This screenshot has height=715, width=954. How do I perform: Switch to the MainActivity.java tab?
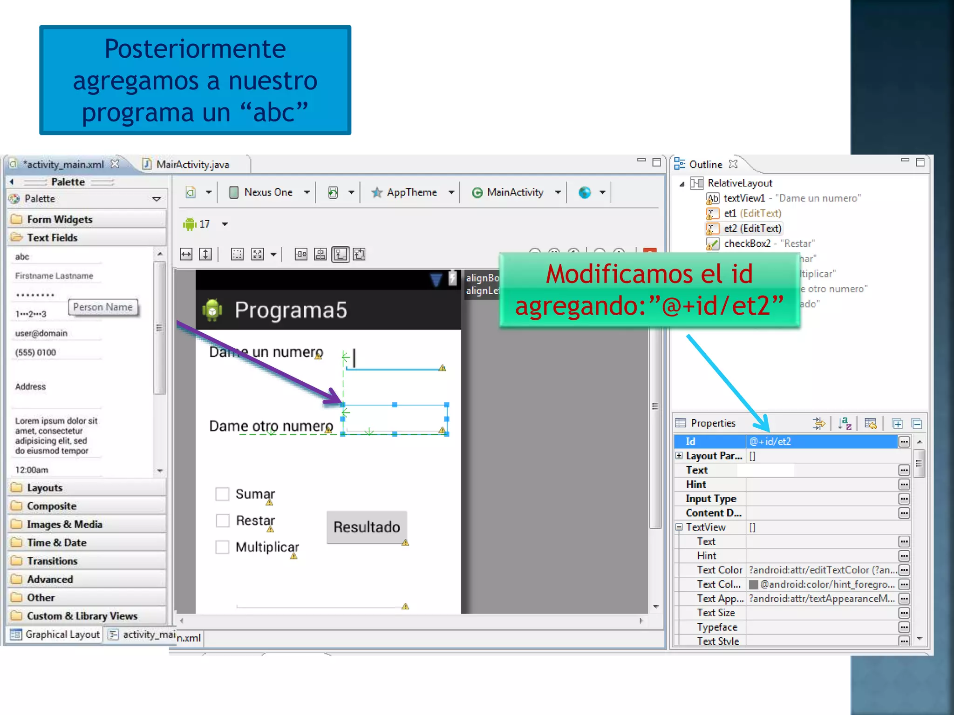point(192,164)
